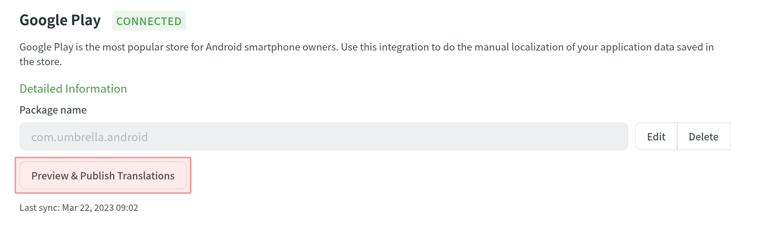Click "the store." on the description's second line

pos(40,62)
